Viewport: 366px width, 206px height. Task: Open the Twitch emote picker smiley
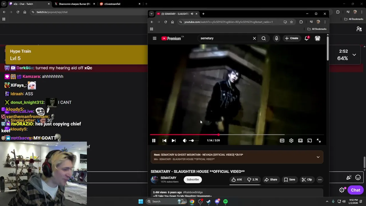point(358,178)
